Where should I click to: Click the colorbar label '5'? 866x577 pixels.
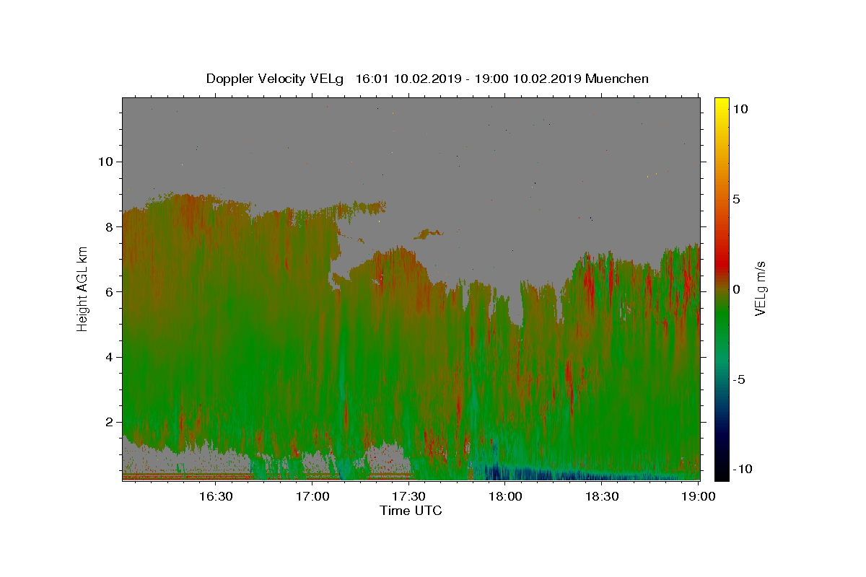pyautogui.click(x=737, y=199)
